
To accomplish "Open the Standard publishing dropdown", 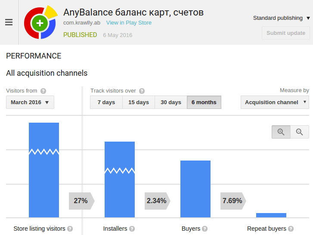I will [281, 18].
